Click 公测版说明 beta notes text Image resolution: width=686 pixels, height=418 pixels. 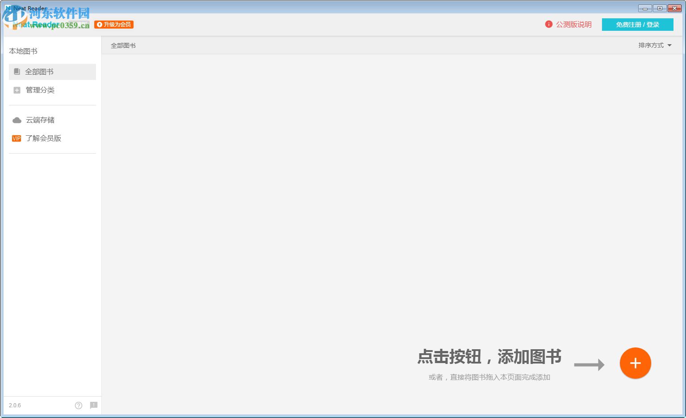click(573, 25)
